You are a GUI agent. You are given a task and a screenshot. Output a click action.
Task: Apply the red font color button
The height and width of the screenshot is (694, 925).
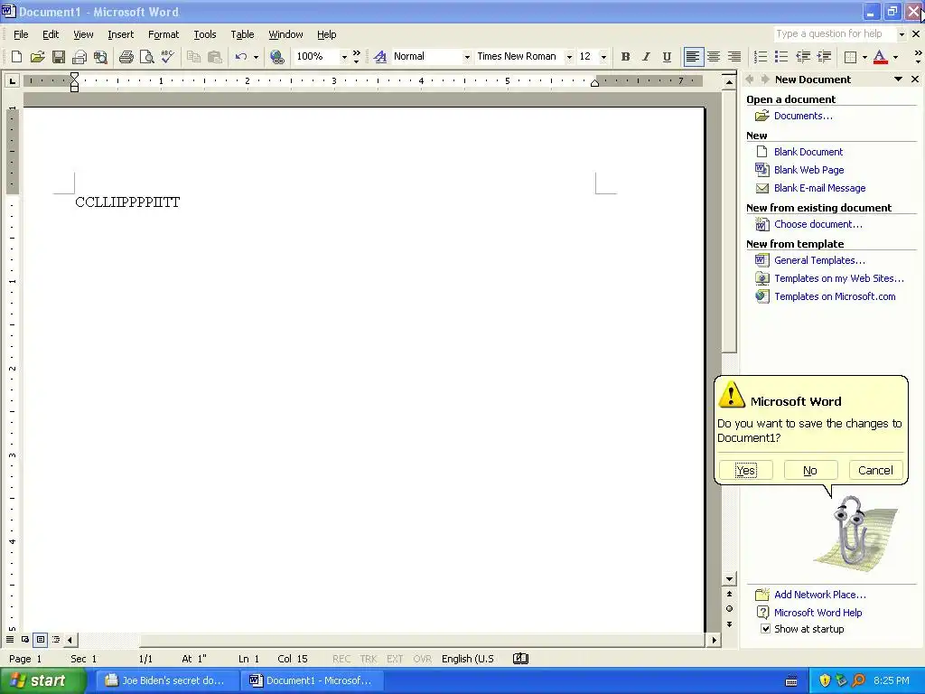(x=880, y=57)
